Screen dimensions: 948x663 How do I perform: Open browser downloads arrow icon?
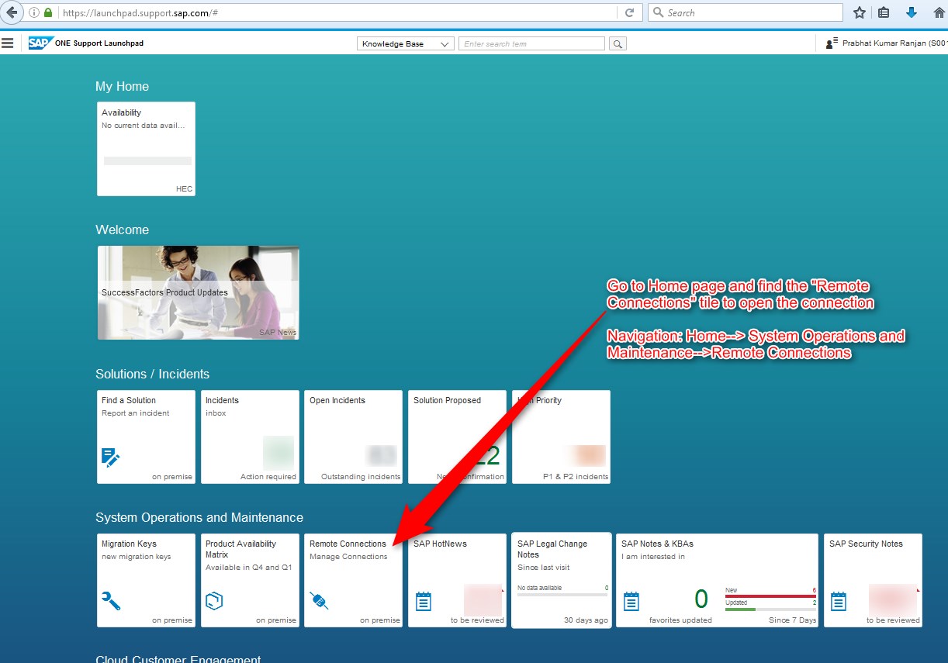912,12
